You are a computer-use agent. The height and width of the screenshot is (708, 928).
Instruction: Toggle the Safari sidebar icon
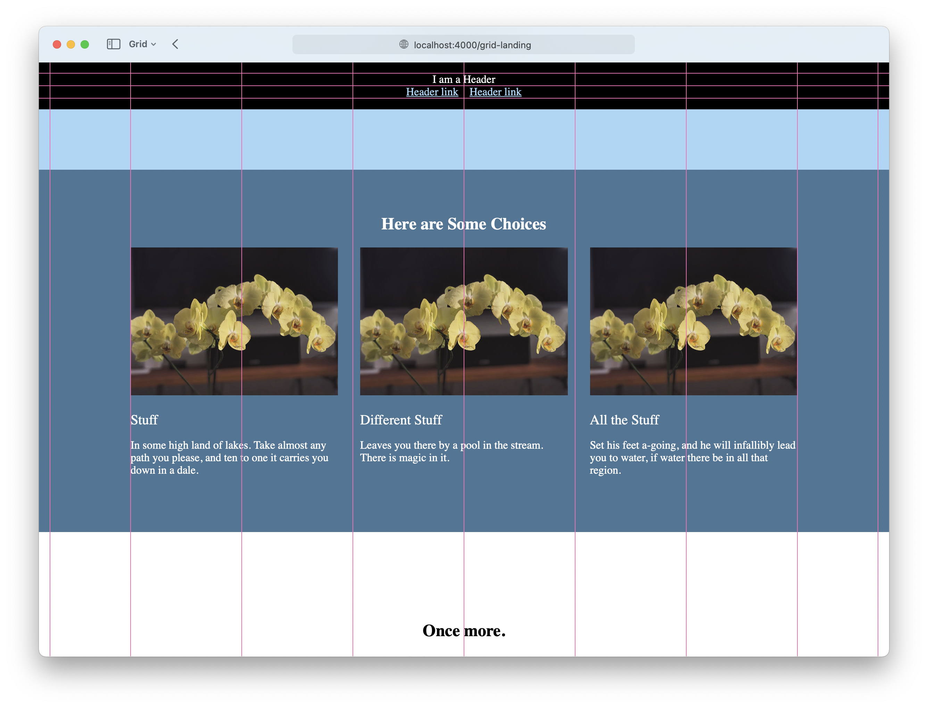click(x=114, y=44)
